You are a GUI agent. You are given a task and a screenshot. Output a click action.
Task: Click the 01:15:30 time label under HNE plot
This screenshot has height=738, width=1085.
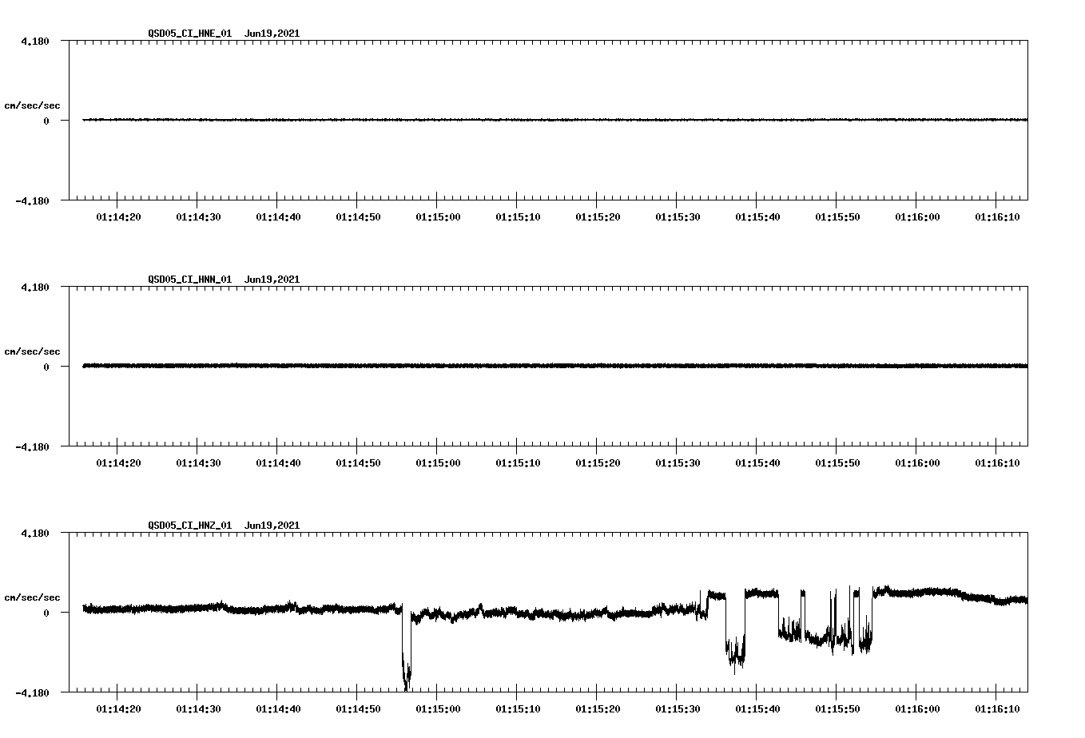[x=678, y=217]
